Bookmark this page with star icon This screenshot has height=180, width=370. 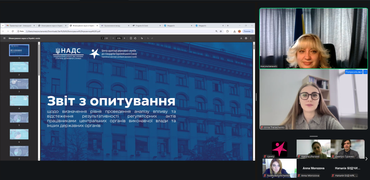[221, 31]
